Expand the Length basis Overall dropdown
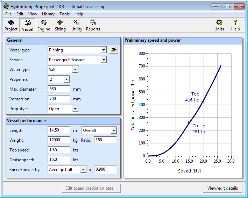Viewport: 248px width, 198px height. 114,130
